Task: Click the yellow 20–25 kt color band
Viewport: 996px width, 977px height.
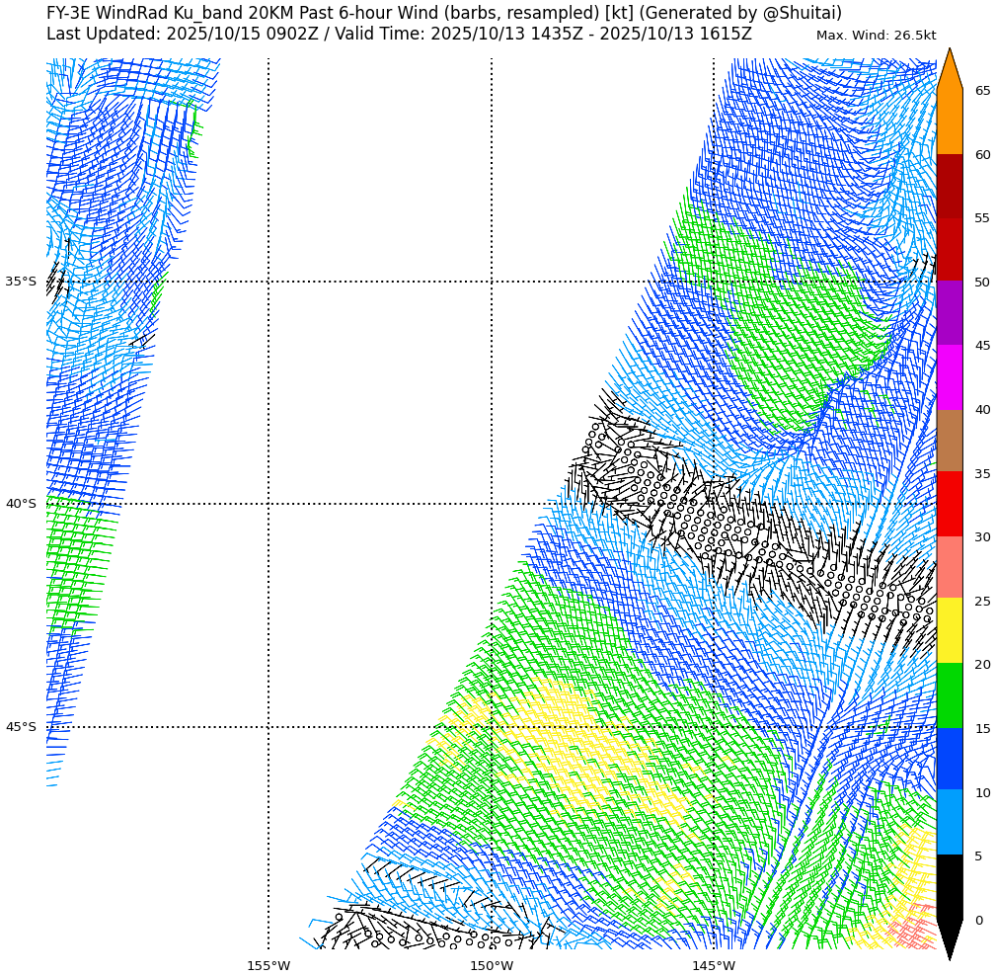Action: 949,631
